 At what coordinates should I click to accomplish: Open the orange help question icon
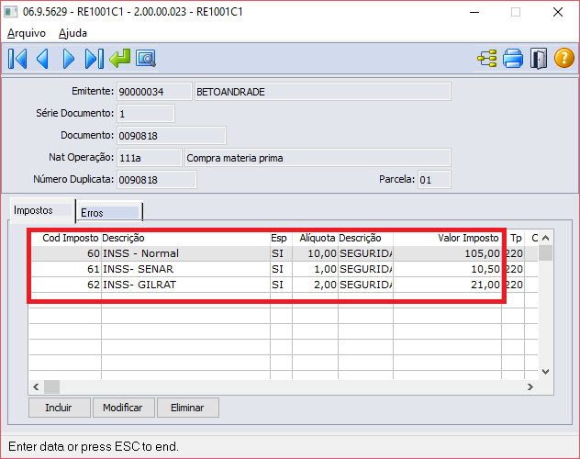(564, 59)
